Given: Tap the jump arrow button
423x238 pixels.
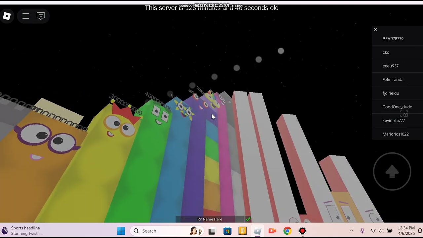Looking at the screenshot, I should [392, 171].
